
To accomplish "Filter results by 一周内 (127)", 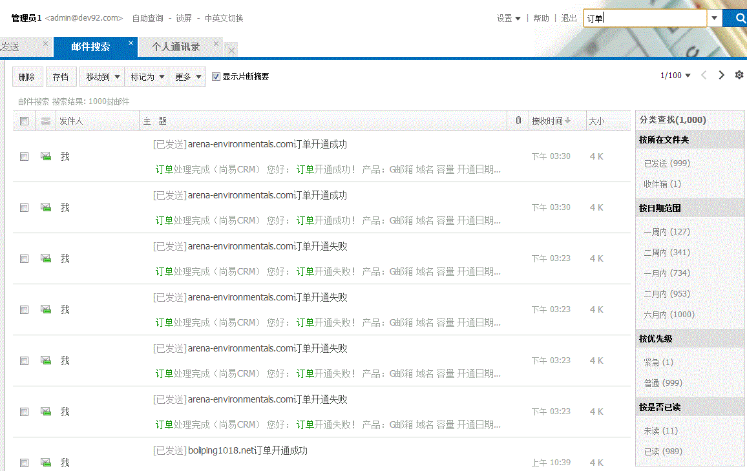I will [667, 232].
